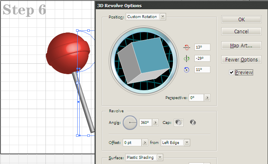Click the 3D Revolve Options title bar
This screenshot has height=164, width=268.
(181, 6)
